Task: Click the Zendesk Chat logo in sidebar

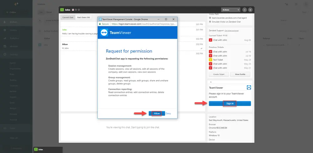Action: tap(16, 4)
